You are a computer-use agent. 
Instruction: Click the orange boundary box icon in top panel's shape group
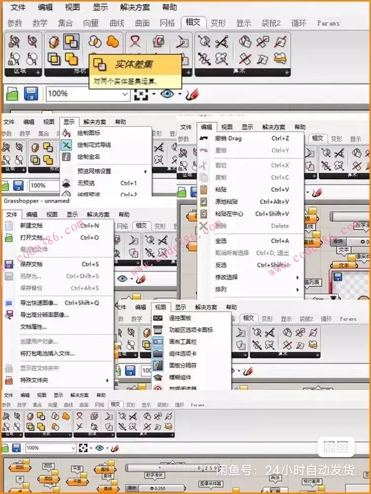click(x=54, y=41)
